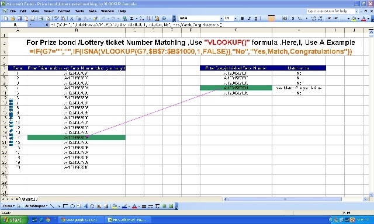Insert a Text Box from Drawing toolbar
374x224 pixels.
point(79,206)
